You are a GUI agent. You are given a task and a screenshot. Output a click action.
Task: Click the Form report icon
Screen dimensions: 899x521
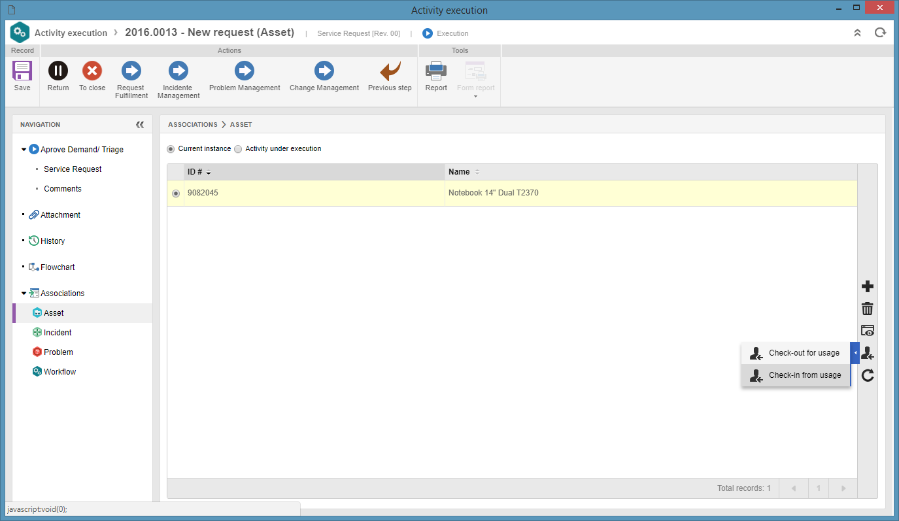[x=475, y=71]
